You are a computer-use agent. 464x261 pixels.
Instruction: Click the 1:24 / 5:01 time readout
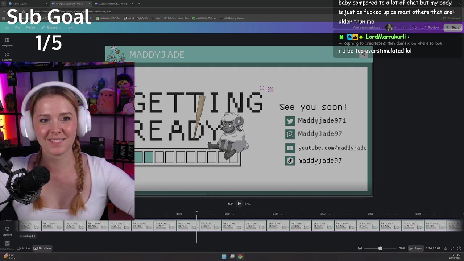(x=432, y=248)
